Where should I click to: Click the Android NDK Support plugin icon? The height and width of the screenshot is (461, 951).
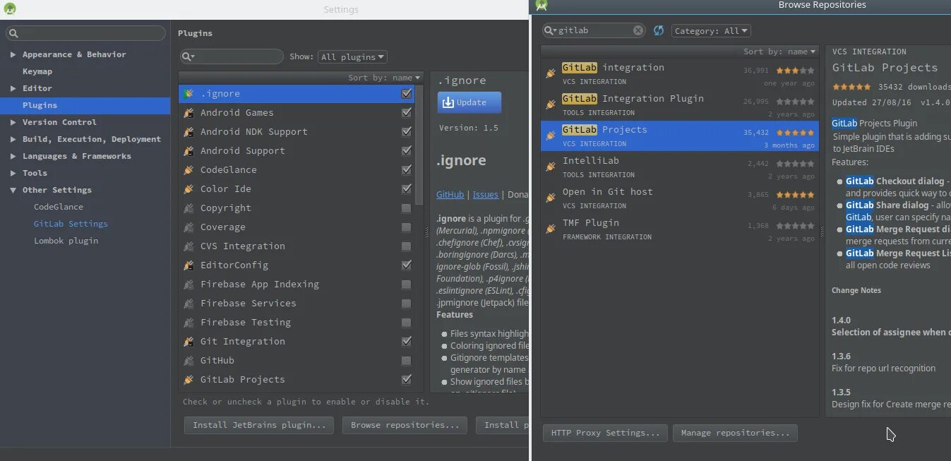[189, 132]
